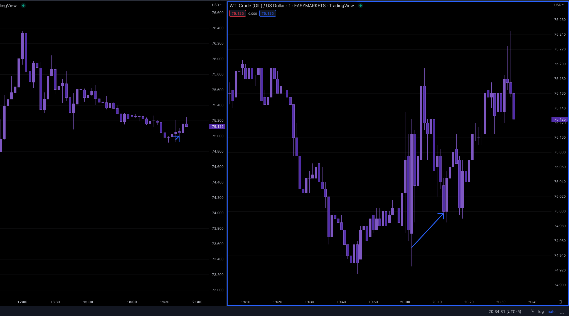Viewport: 569px width, 316px height.
Task: Open the USD currency dropdown on right chart
Action: (559, 5)
